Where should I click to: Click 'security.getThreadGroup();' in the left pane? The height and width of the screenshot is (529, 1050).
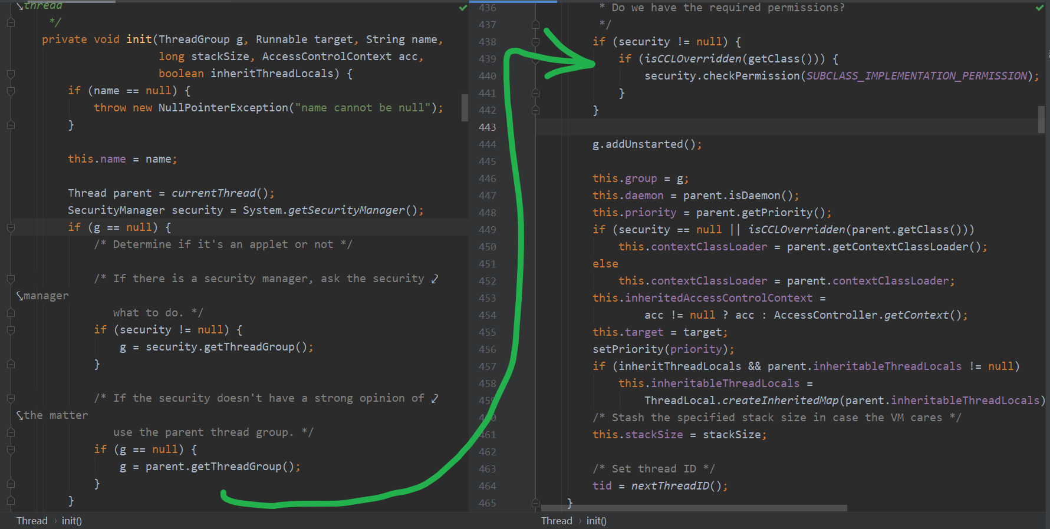tap(229, 347)
